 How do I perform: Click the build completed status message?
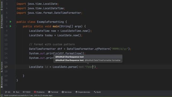tap(28, 95)
